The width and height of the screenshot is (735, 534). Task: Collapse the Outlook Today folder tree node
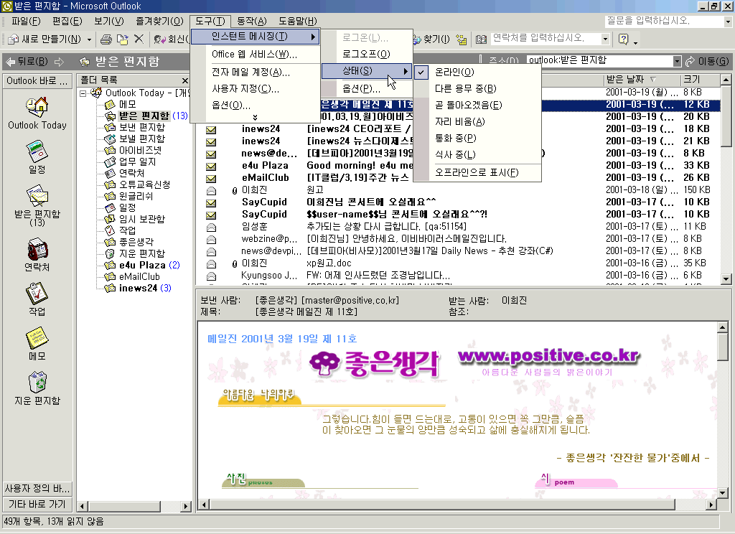(x=83, y=93)
